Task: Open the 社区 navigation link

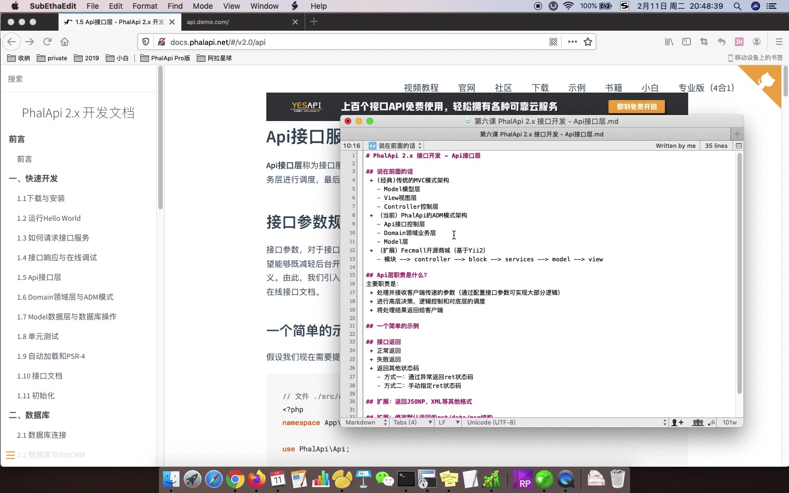Action: click(504, 88)
